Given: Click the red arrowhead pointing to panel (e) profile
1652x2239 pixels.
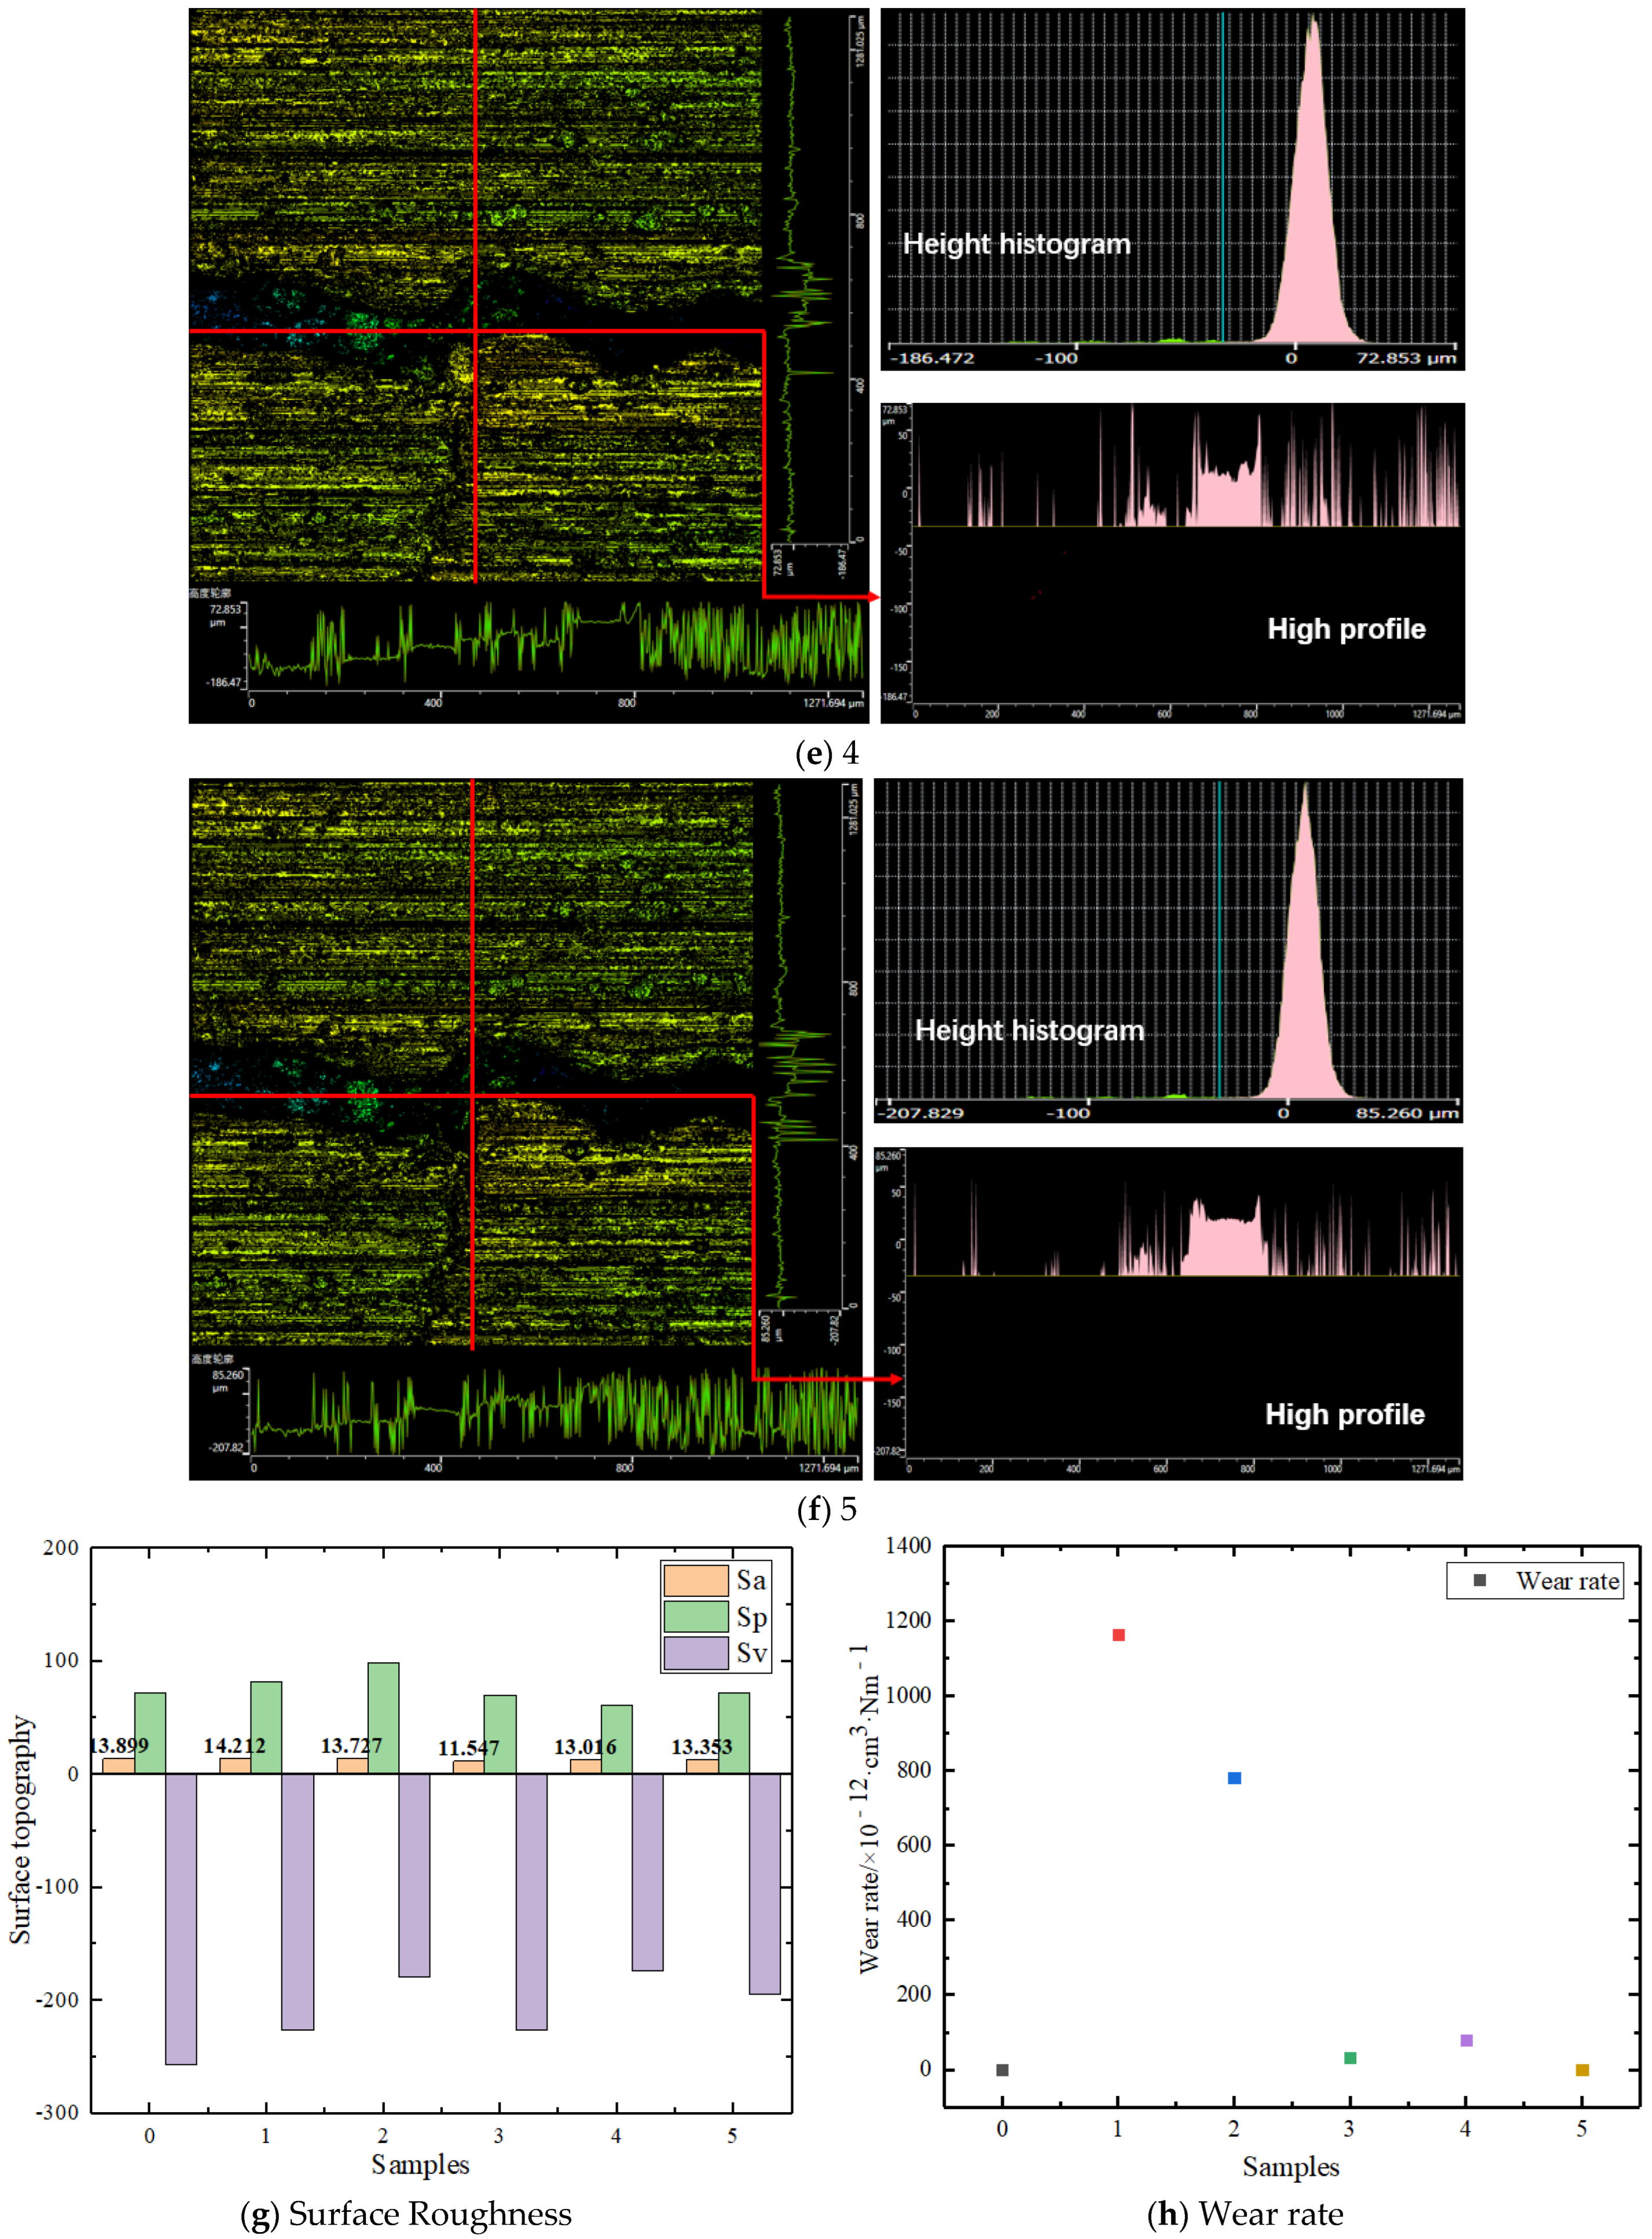Looking at the screenshot, I should [x=872, y=597].
